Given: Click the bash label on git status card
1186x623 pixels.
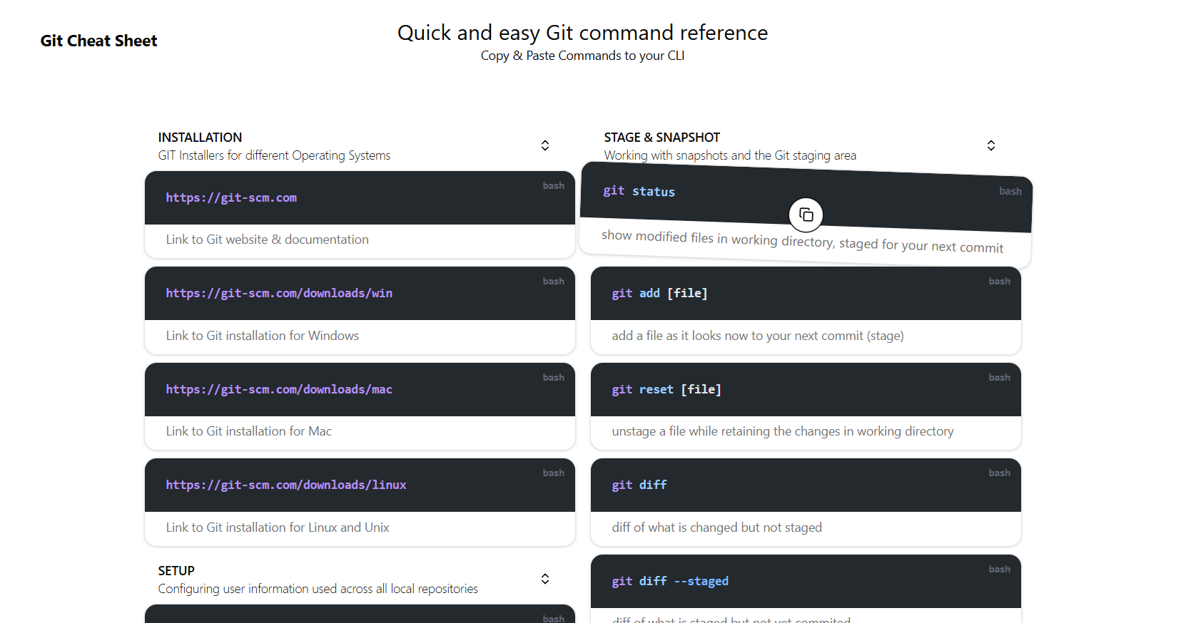Looking at the screenshot, I should coord(1010,191).
